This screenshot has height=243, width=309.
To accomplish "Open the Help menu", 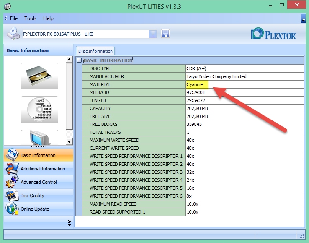I will (48, 18).
